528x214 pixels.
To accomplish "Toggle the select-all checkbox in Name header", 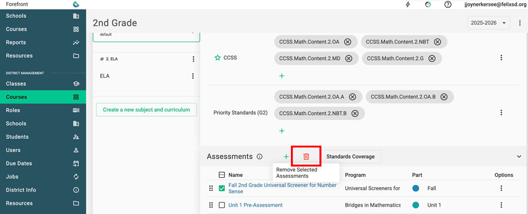I will 222,175.
